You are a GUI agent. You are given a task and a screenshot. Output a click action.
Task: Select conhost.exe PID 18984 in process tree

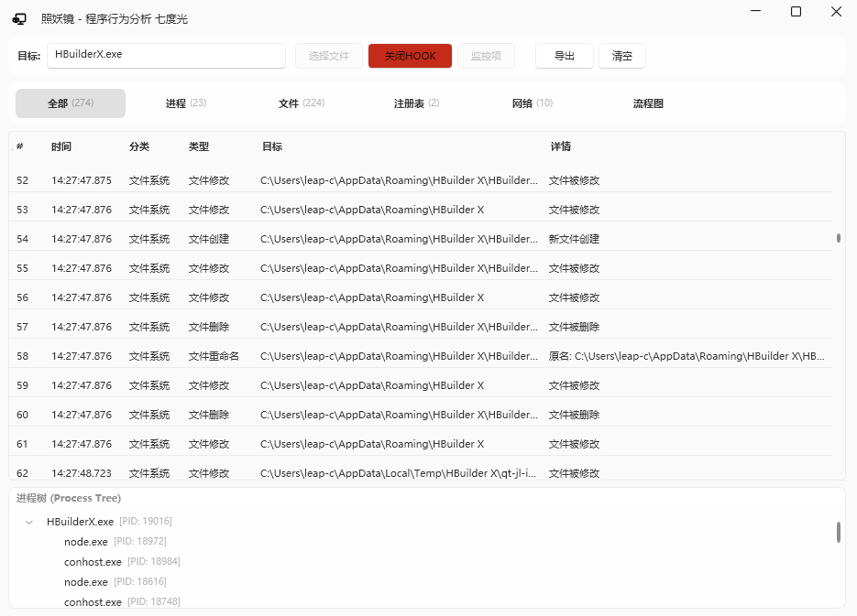pyautogui.click(x=122, y=562)
